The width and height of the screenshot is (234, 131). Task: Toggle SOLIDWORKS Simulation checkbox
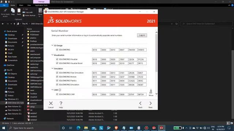[x=57, y=84]
